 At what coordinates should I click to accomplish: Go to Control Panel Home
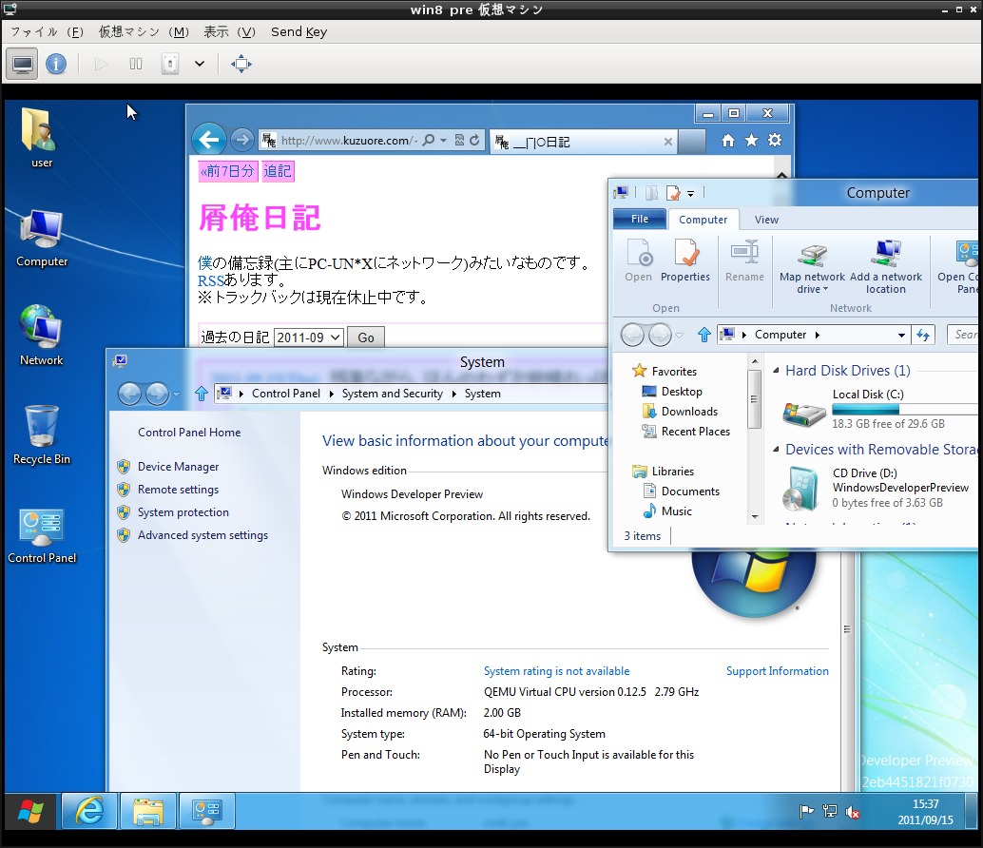(188, 433)
